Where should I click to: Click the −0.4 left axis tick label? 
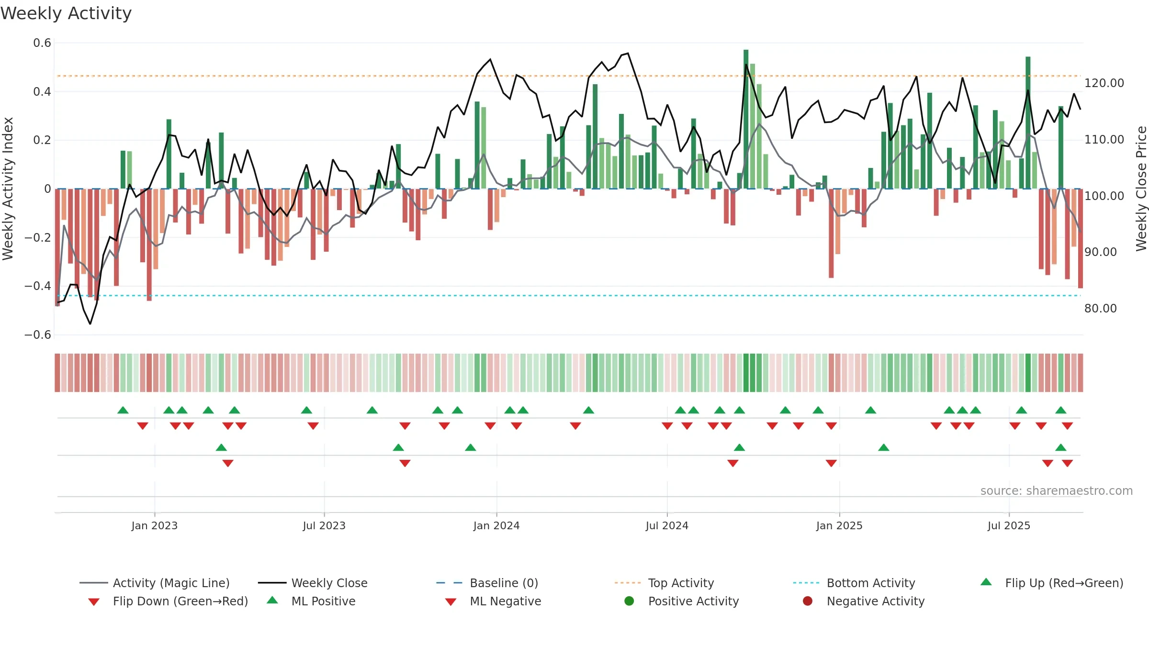click(x=38, y=286)
